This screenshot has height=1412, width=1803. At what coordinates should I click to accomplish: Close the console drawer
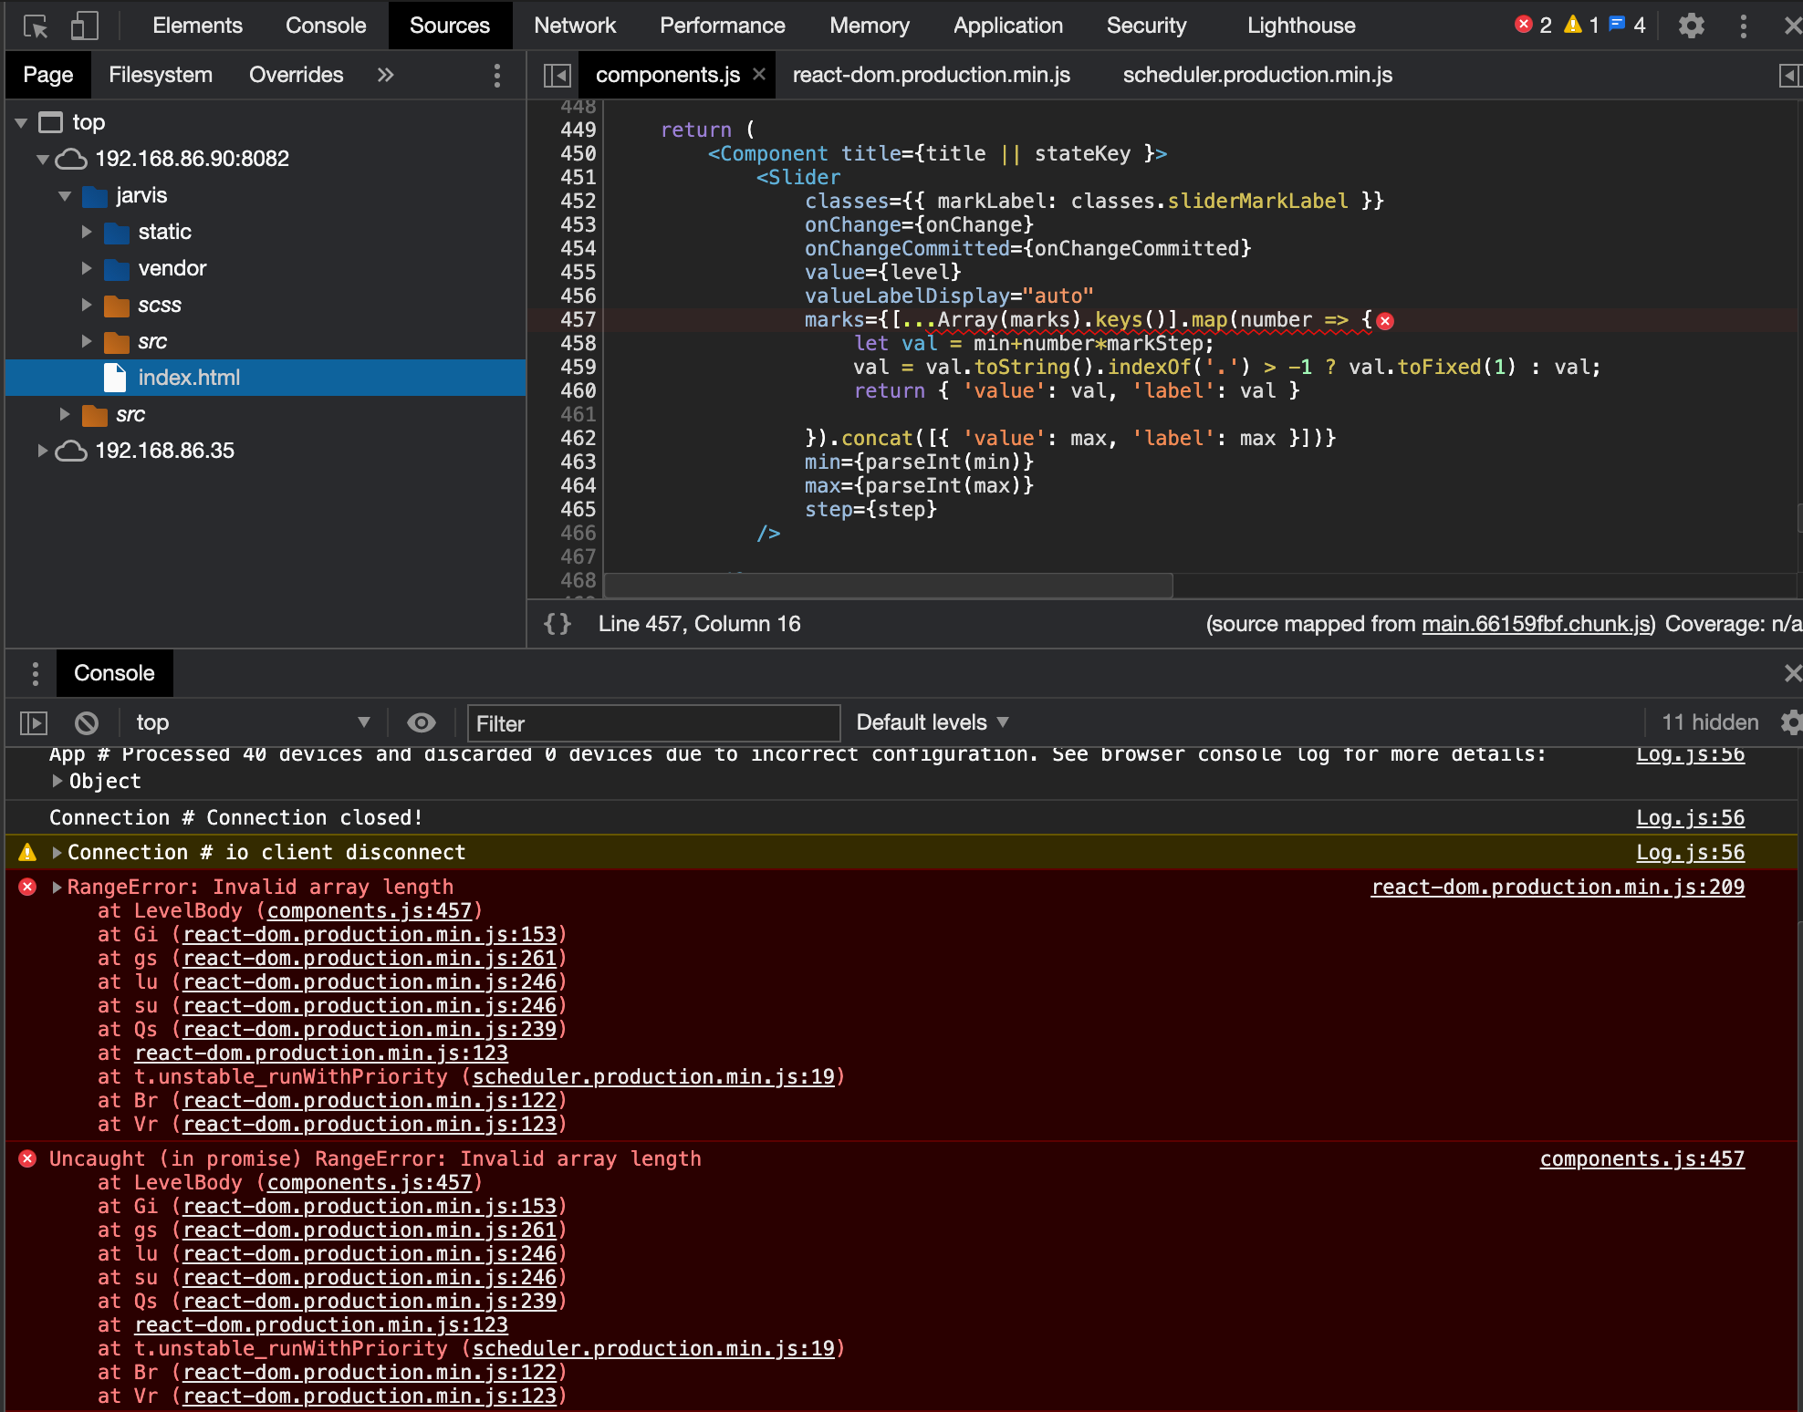[1792, 673]
